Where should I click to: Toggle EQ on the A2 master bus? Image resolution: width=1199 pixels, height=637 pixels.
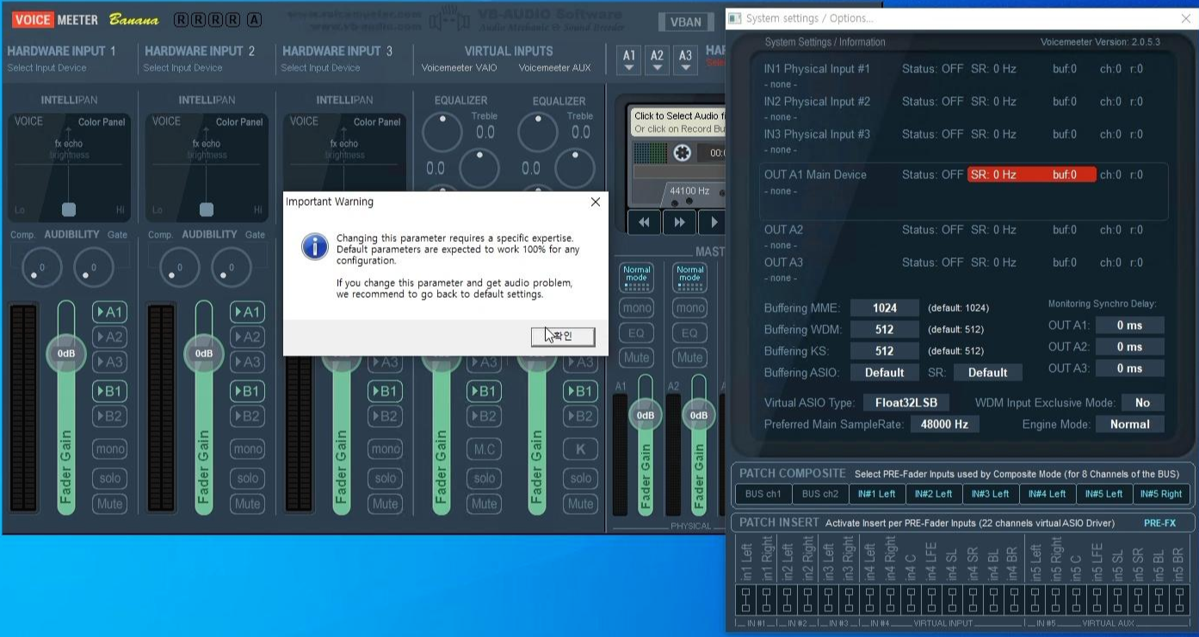click(x=689, y=332)
